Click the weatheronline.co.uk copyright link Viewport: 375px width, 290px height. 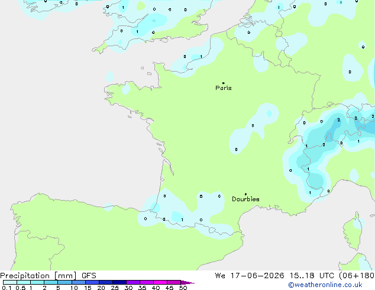[325, 285]
